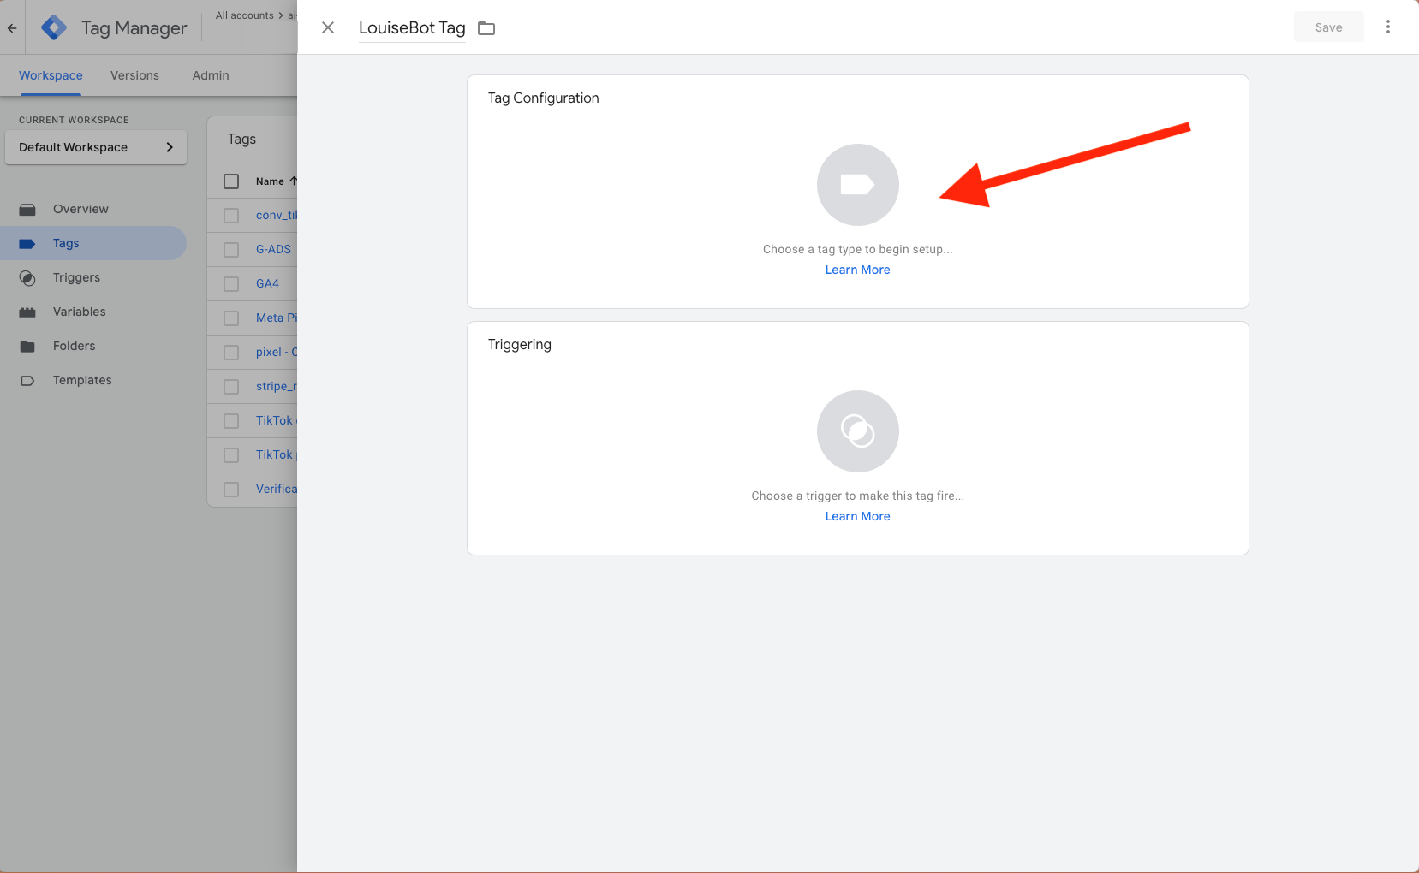Click the tag type icon in Tag Configuration
1419x873 pixels.
857,185
